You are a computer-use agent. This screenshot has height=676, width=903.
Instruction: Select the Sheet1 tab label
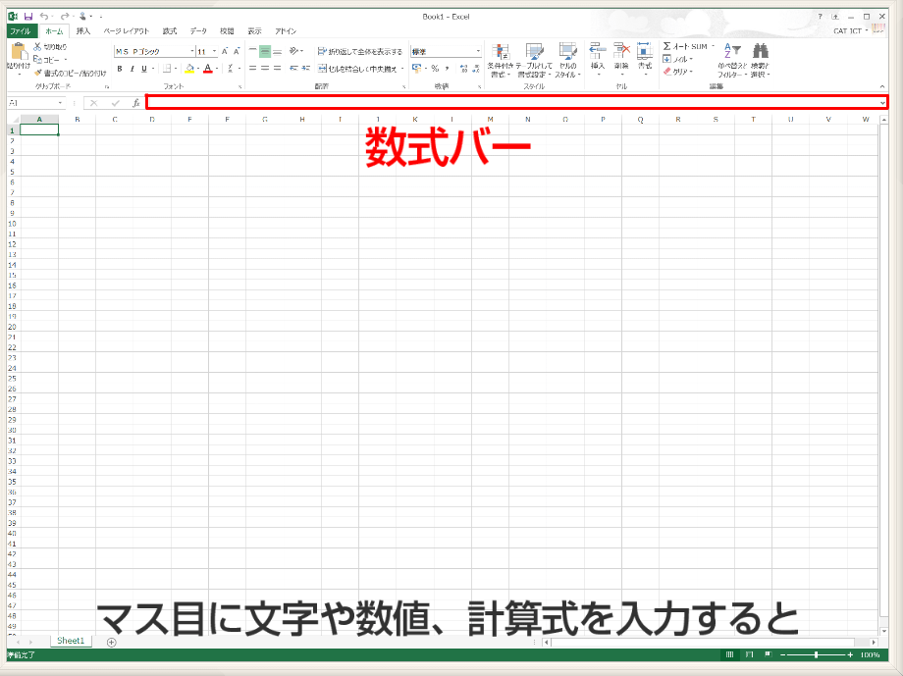click(69, 641)
